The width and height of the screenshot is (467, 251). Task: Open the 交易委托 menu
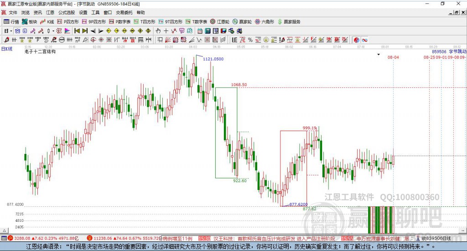pyautogui.click(x=124, y=12)
